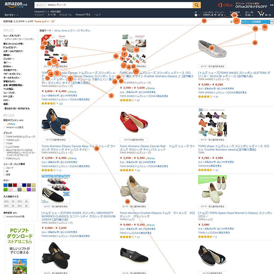Open the shopping cart icon
The image size is (274, 274).
pos(261,13)
